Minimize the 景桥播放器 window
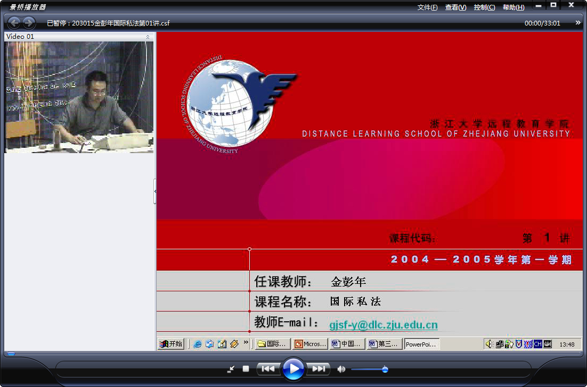Viewport: 587px width, 387px height. pyautogui.click(x=539, y=6)
